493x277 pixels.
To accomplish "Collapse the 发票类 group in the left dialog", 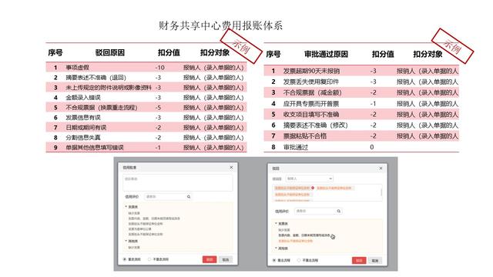I will (126, 207).
